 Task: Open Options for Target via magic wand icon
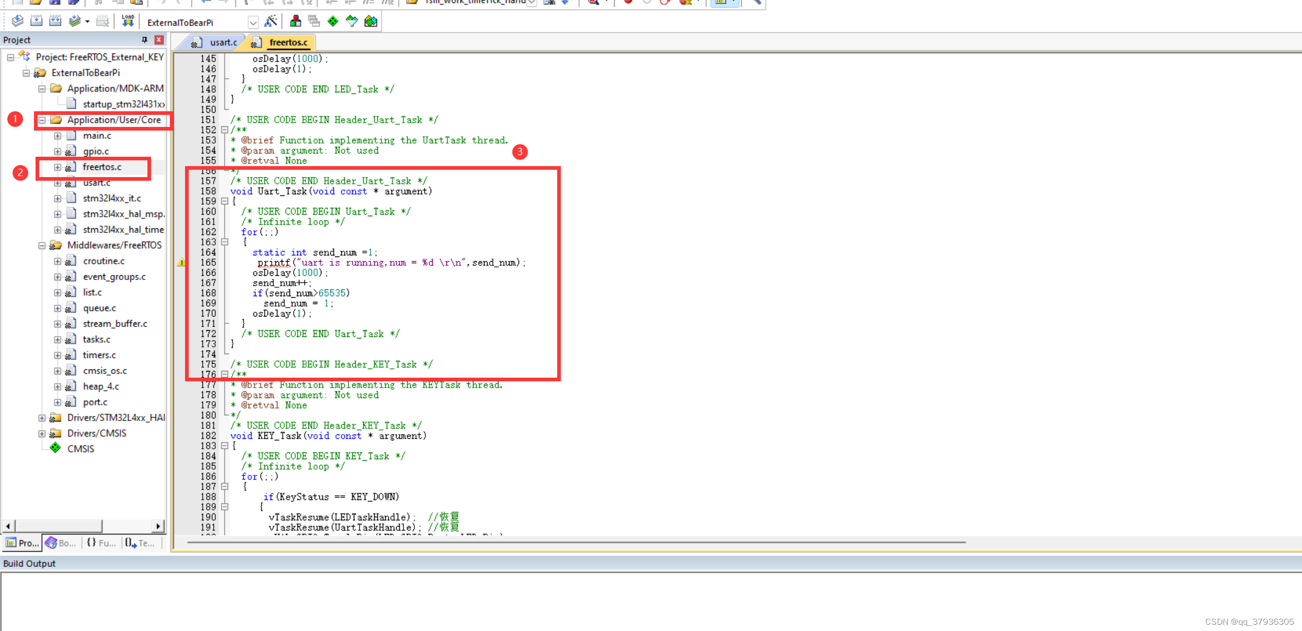(271, 21)
